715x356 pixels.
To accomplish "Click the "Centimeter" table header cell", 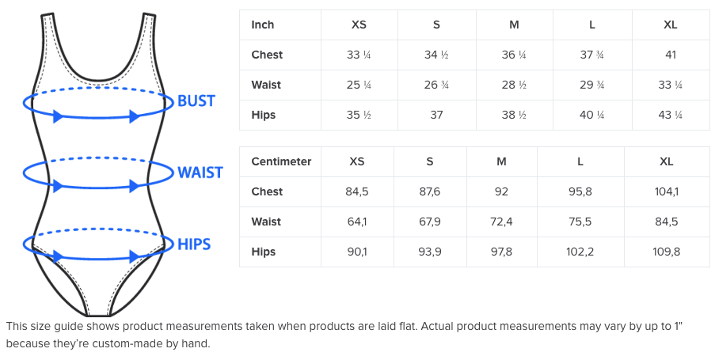I will click(281, 161).
